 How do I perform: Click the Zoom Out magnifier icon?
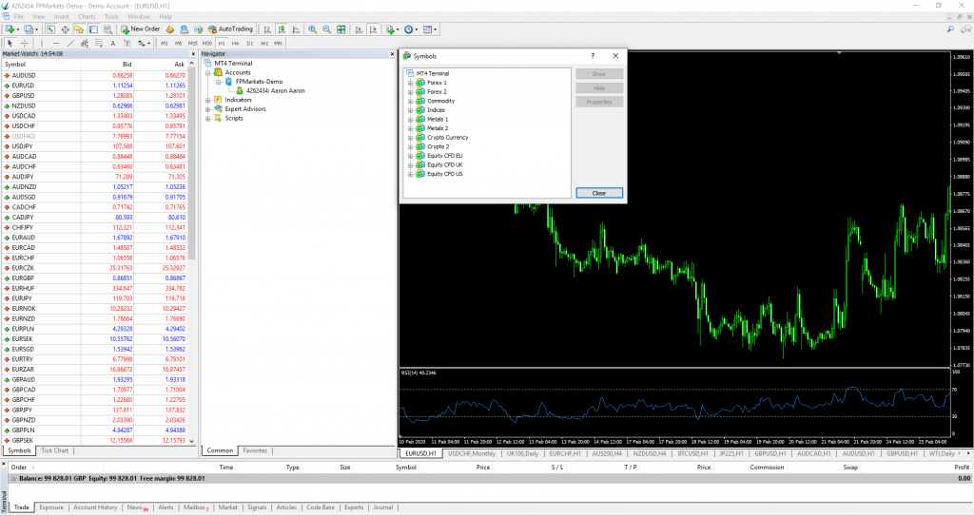326,29
